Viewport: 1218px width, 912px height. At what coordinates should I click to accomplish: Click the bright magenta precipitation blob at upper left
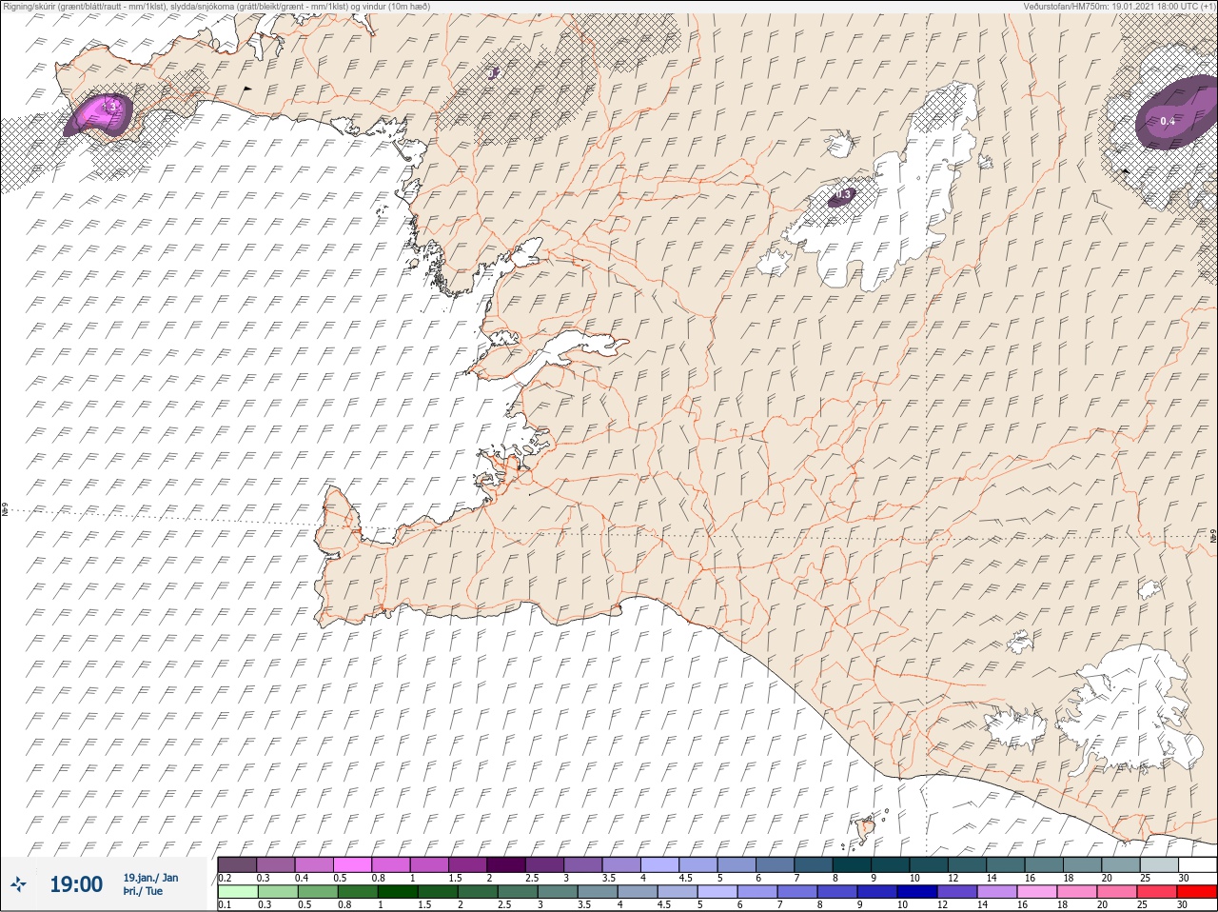tap(100, 113)
